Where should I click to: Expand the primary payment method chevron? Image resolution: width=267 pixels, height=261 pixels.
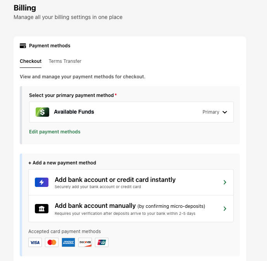pyautogui.click(x=225, y=112)
